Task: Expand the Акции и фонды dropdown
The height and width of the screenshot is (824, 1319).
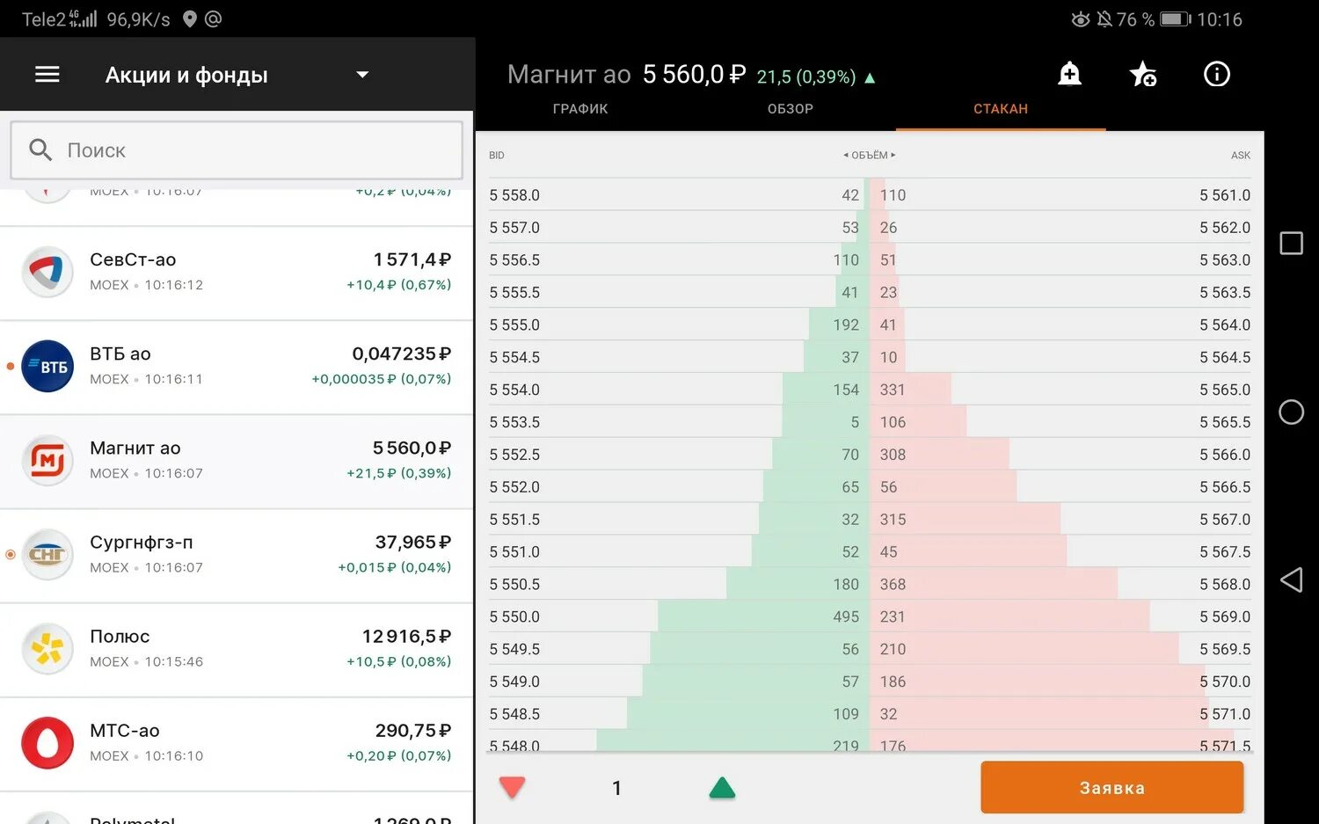Action: tap(361, 75)
